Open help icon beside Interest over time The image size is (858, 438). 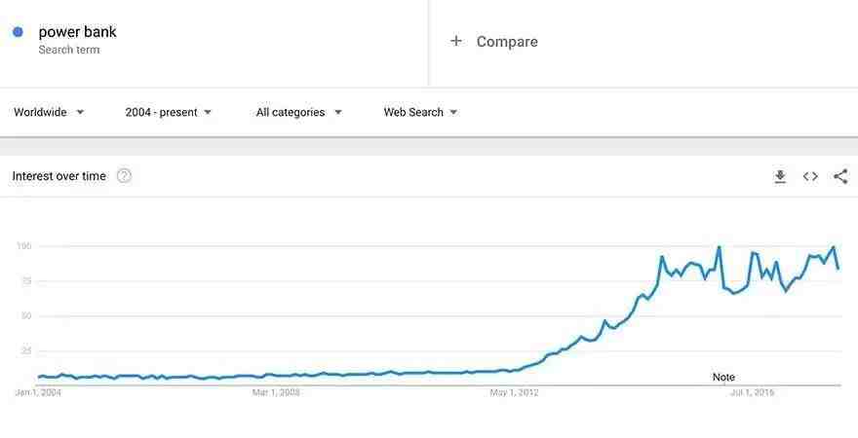[124, 176]
